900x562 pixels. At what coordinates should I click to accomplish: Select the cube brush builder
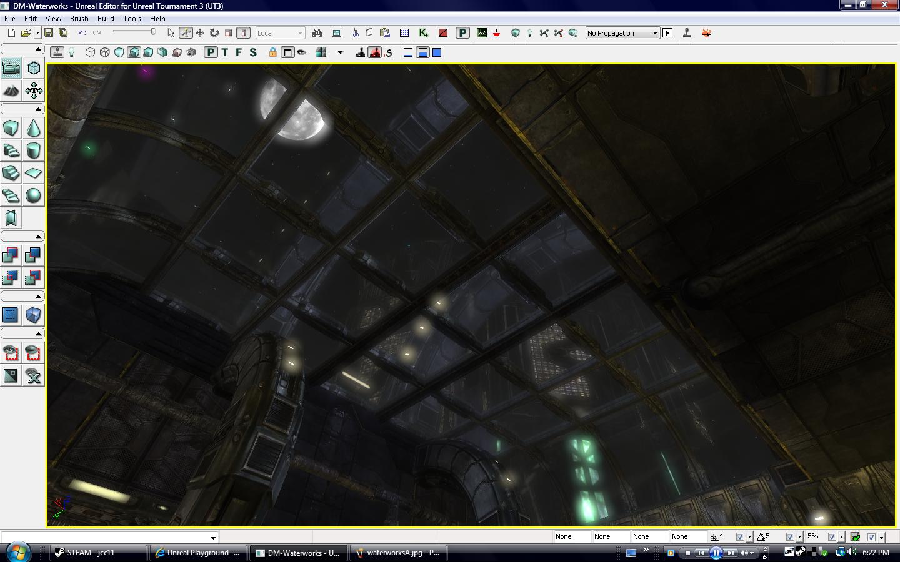point(10,128)
